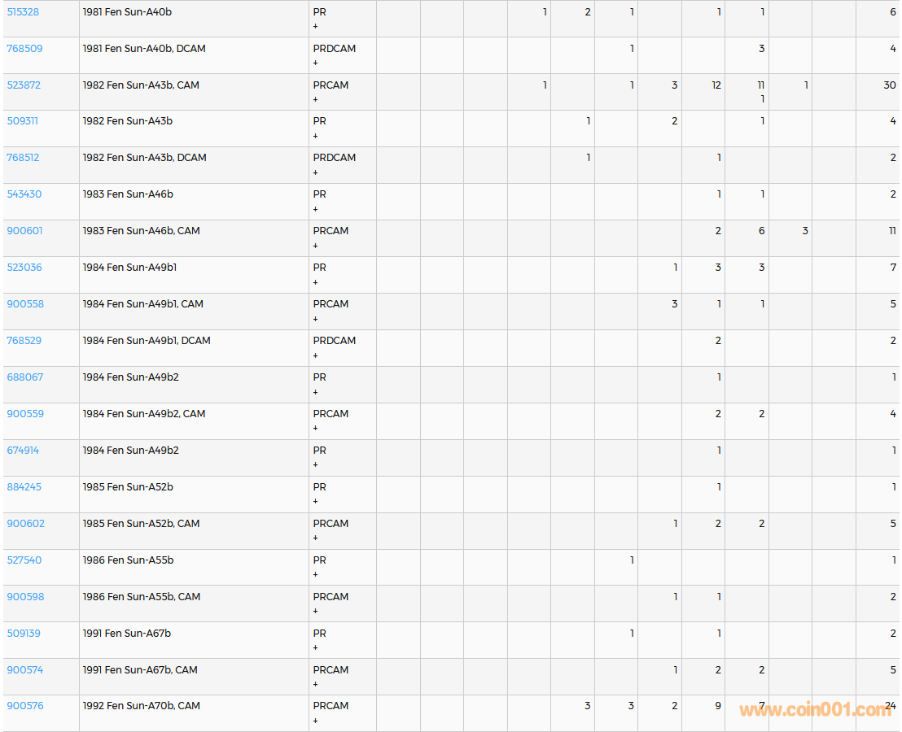902x732 pixels.
Task: Open coin ID link 515328
Action: (x=23, y=12)
